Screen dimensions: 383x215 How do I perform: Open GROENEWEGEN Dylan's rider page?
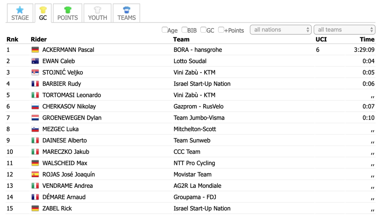tap(72, 118)
